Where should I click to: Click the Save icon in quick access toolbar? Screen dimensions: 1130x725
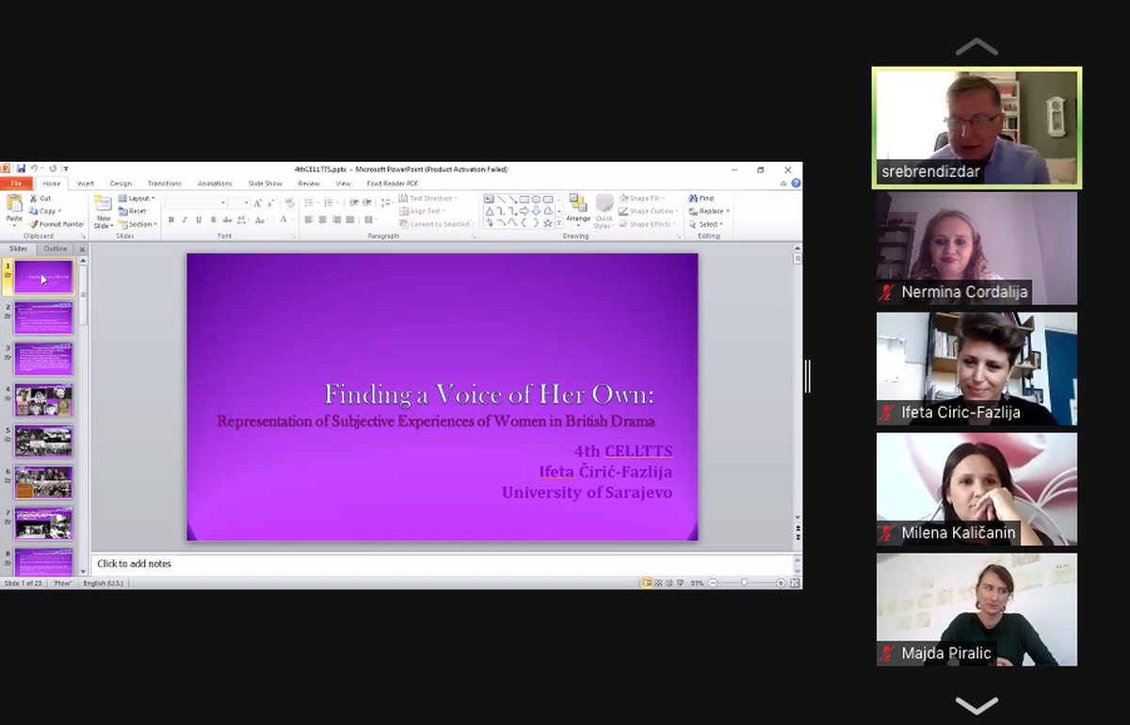[21, 169]
